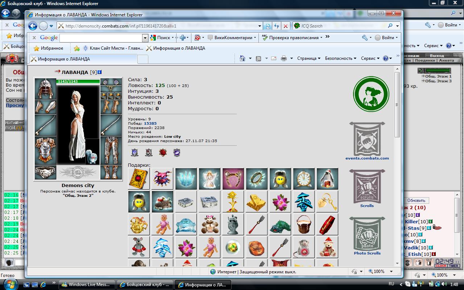Screen dimensions: 464x290
Task: Click the Обновить button in background window
Action: click(416, 200)
